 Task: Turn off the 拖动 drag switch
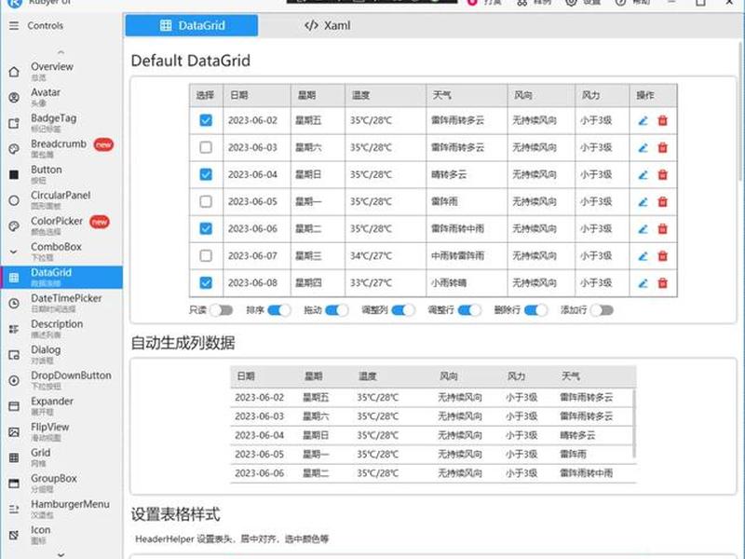pyautogui.click(x=336, y=310)
